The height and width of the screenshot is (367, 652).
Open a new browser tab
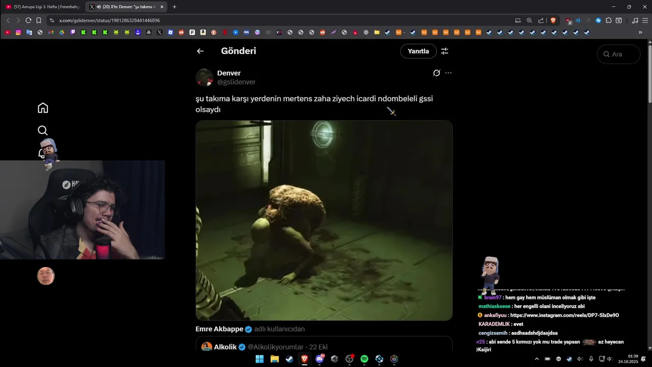point(174,7)
